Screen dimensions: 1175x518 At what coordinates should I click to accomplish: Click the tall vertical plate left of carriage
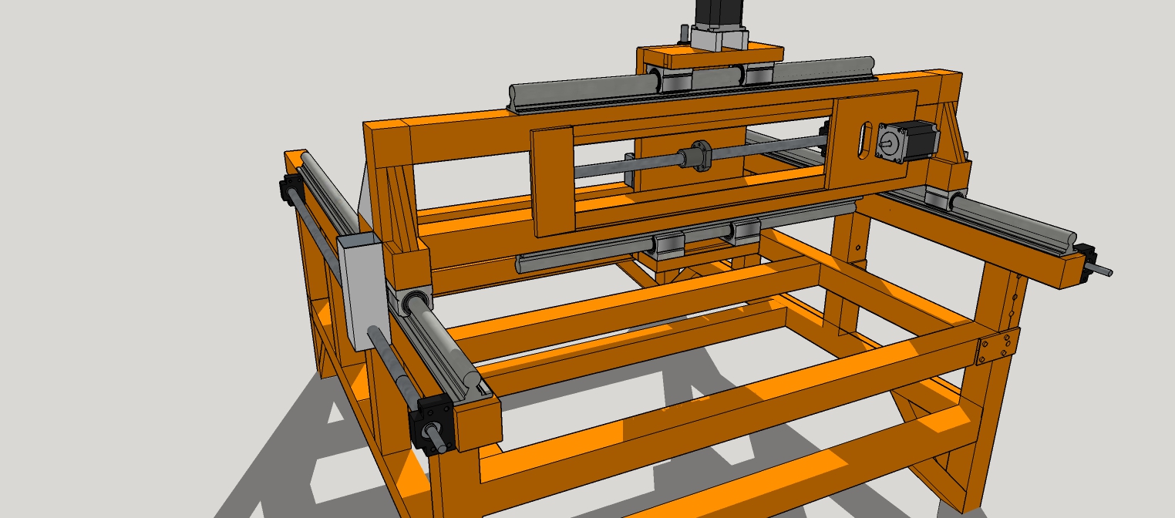553,181
